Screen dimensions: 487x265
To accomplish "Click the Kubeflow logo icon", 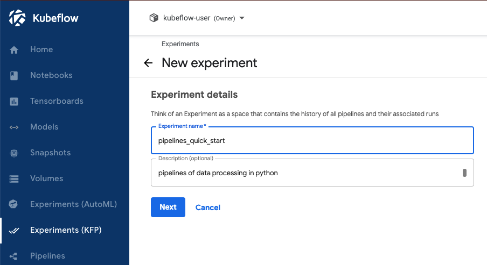I will click(x=17, y=18).
